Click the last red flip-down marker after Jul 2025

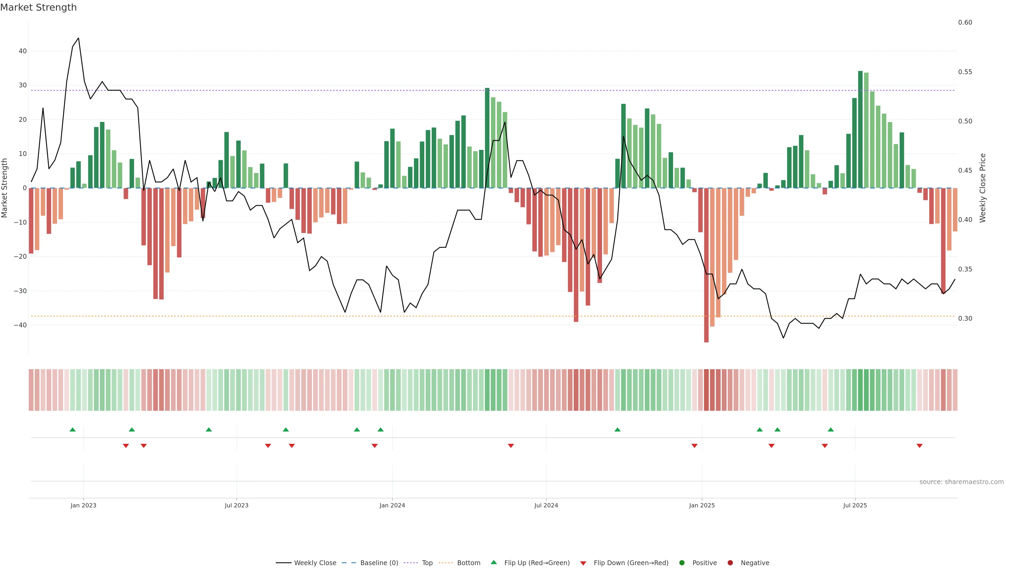pos(920,446)
